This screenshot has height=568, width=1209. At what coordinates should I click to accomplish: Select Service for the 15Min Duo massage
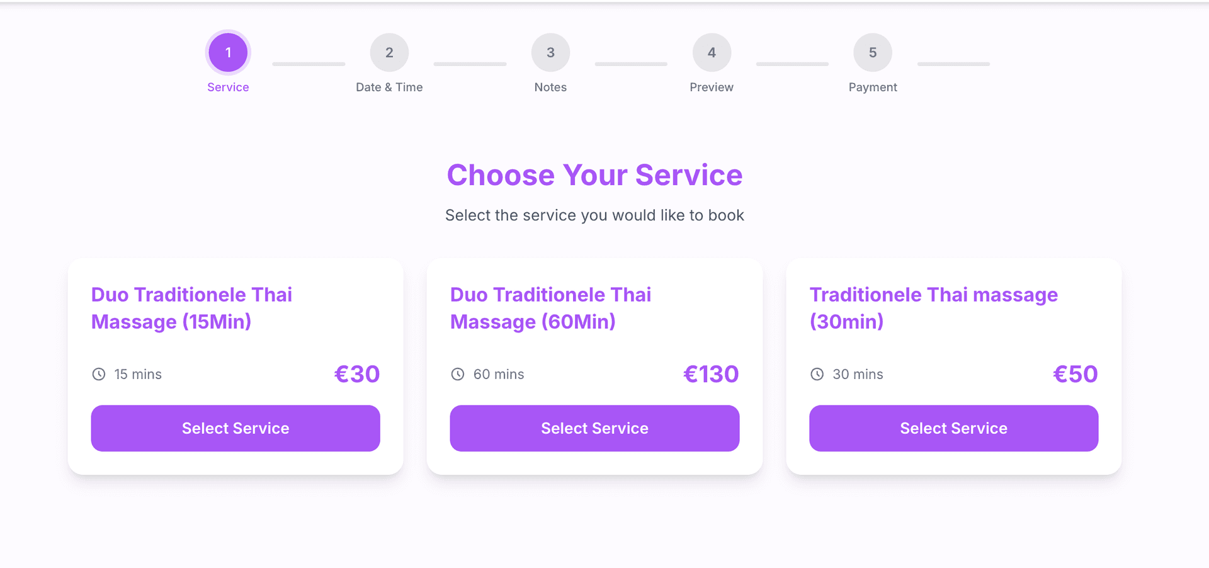coord(235,428)
